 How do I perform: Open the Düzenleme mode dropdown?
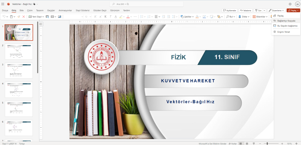click(x=276, y=10)
